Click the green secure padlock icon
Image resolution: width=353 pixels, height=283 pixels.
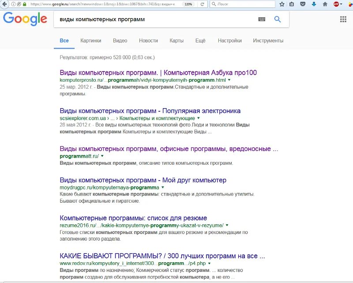(x=25, y=4)
